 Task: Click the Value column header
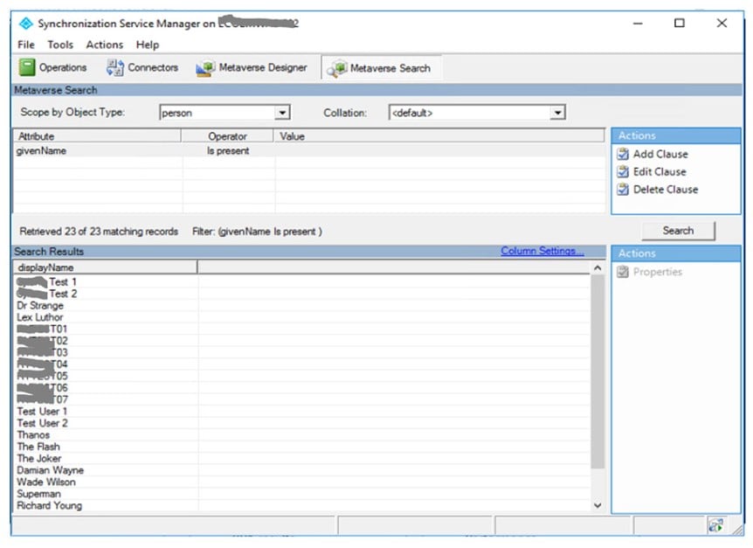pos(439,136)
